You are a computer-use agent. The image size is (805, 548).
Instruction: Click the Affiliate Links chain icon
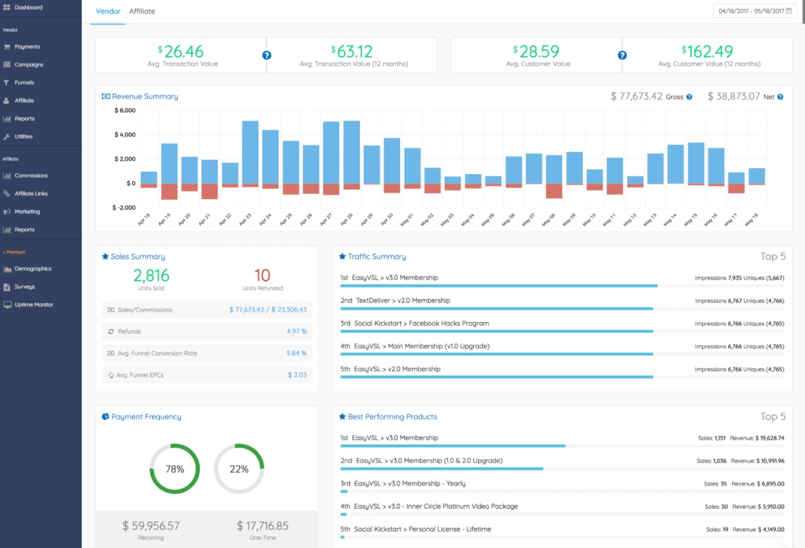7,194
